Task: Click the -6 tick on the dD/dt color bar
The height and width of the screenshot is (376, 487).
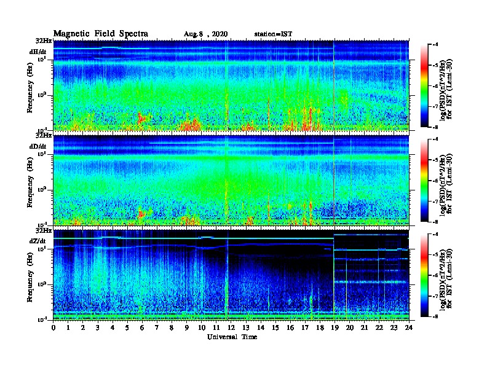Action: pos(436,181)
